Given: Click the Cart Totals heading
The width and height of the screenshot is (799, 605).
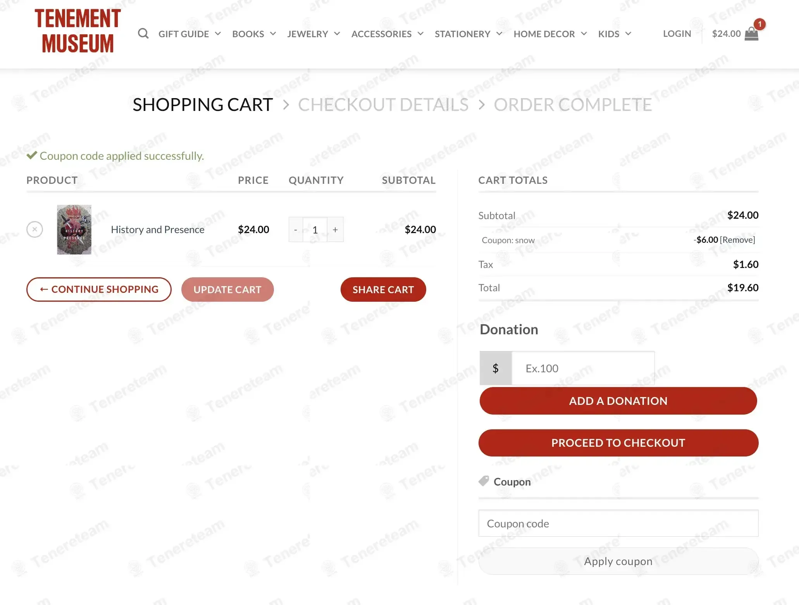Looking at the screenshot, I should click(x=513, y=180).
